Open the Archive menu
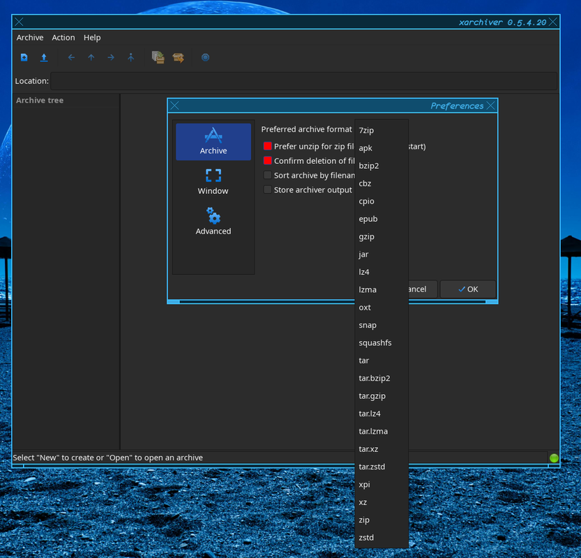This screenshot has height=558, width=581. tap(30, 38)
